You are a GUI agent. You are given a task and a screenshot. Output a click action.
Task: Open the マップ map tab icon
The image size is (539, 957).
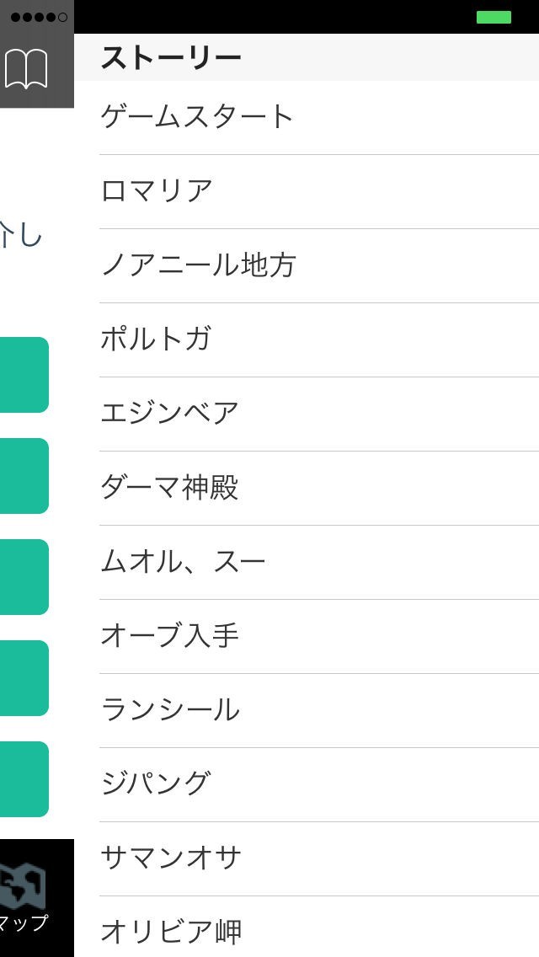pyautogui.click(x=25, y=896)
